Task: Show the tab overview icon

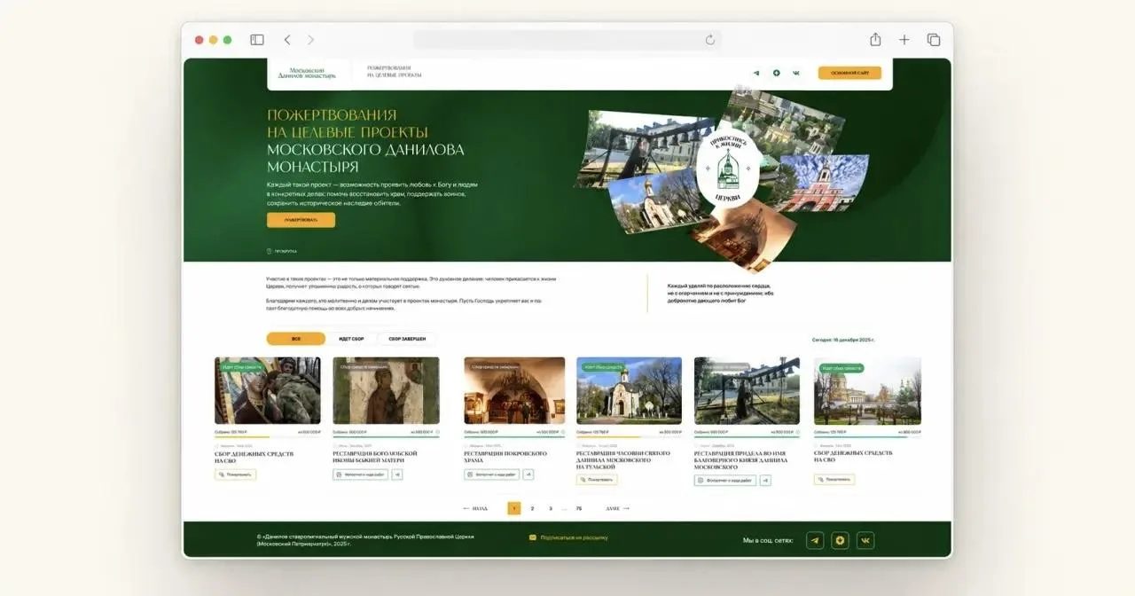Action: pyautogui.click(x=934, y=40)
